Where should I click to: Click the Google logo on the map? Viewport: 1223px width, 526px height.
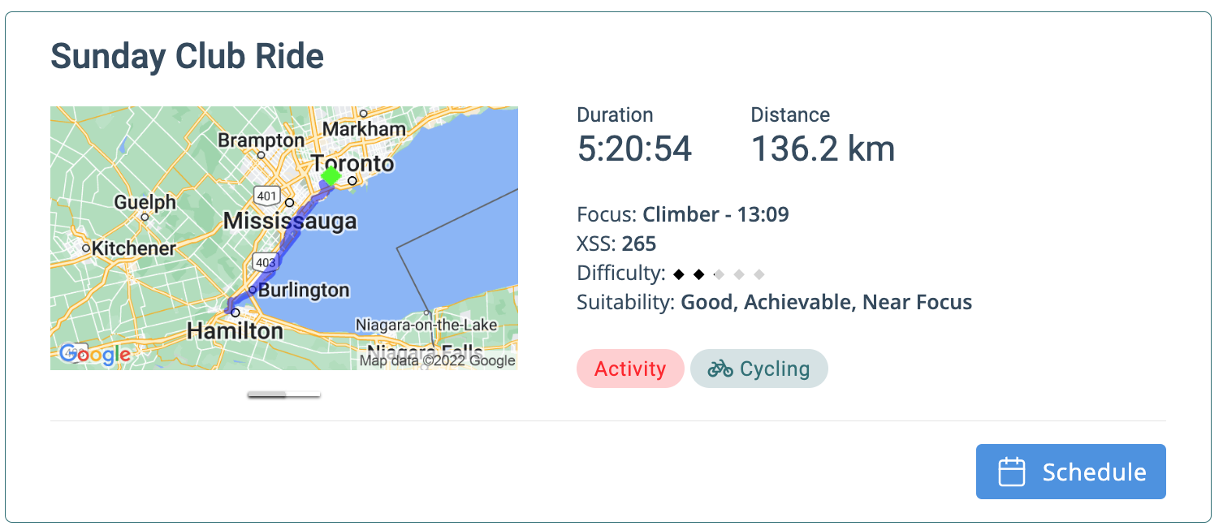(x=95, y=354)
